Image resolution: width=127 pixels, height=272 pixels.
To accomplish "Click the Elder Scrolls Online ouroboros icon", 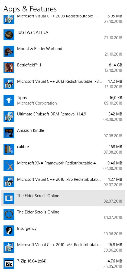I will (9, 215).
